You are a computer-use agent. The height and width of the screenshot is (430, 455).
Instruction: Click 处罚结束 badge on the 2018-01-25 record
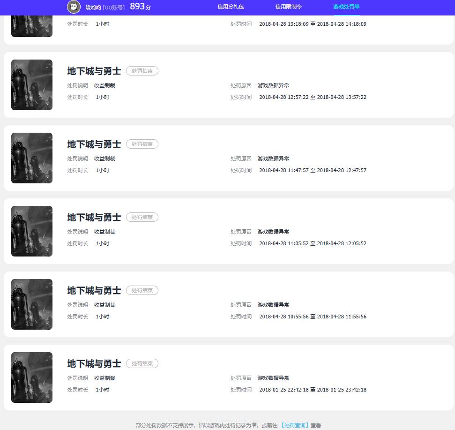142,363
